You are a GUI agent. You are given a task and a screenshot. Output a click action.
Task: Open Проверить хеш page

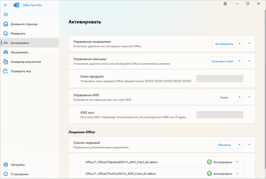pos(21,71)
